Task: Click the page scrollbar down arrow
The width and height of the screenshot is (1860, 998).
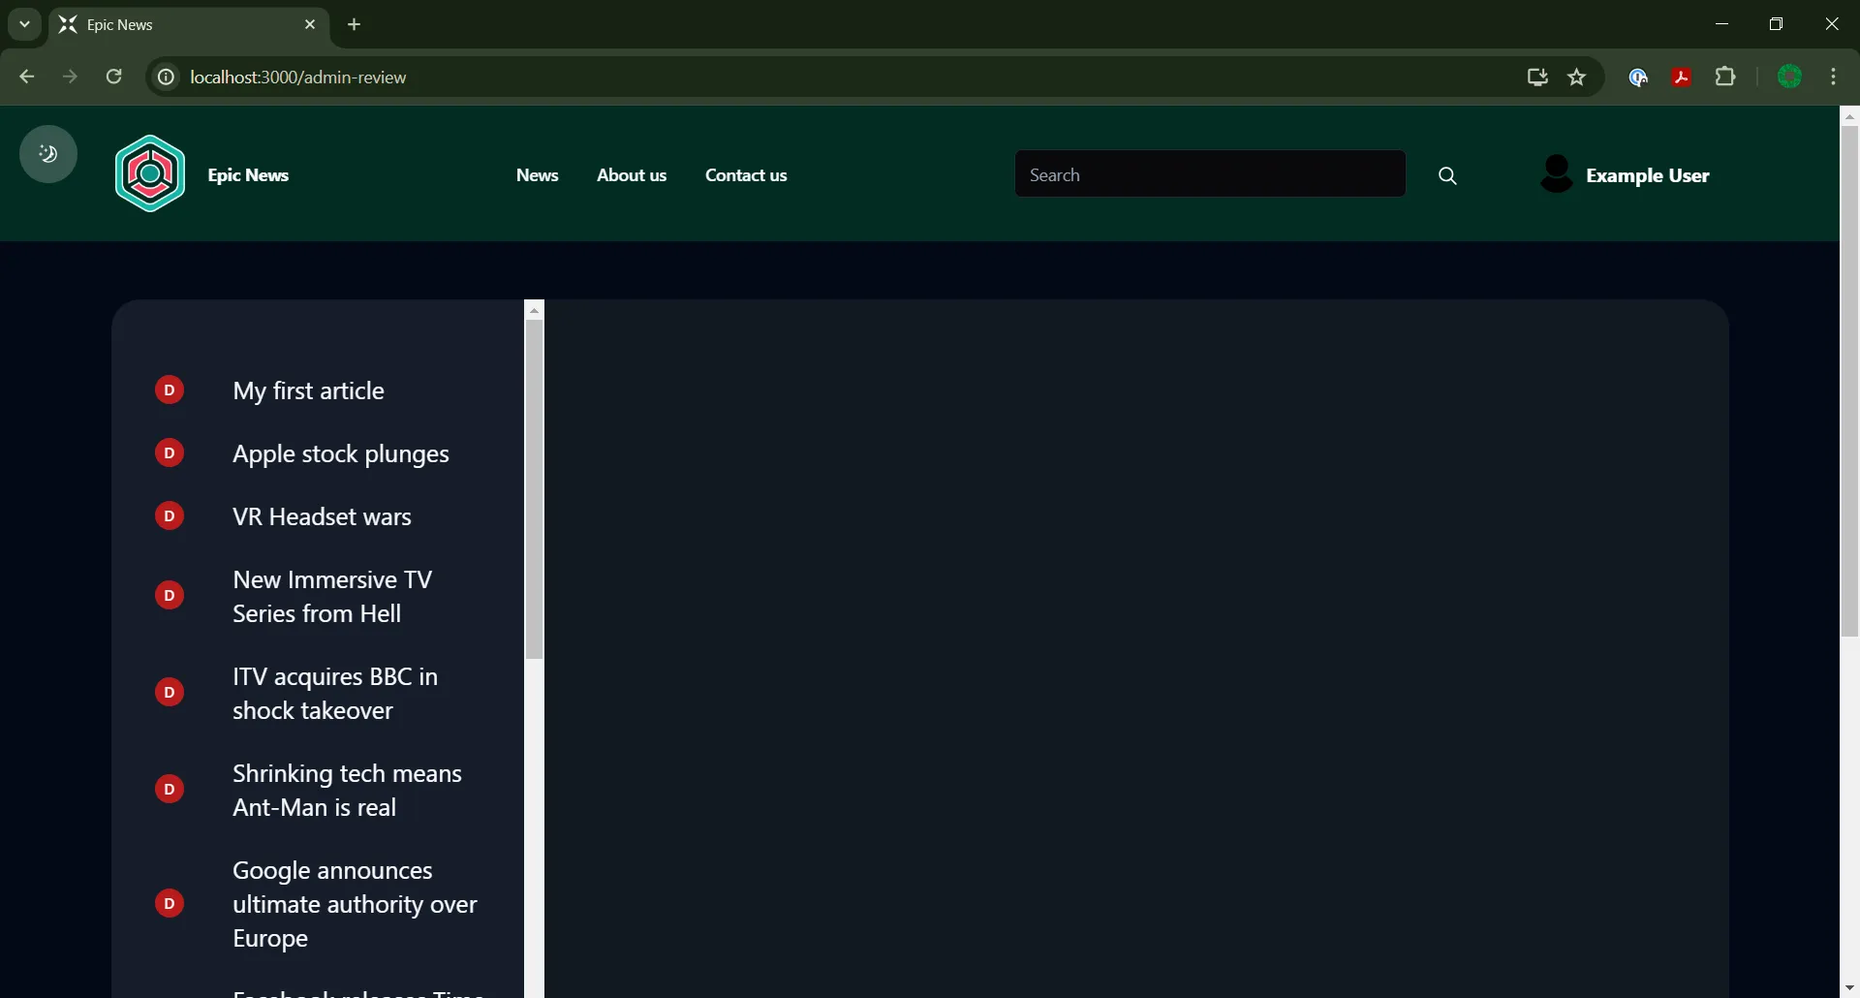Action: point(1849,988)
